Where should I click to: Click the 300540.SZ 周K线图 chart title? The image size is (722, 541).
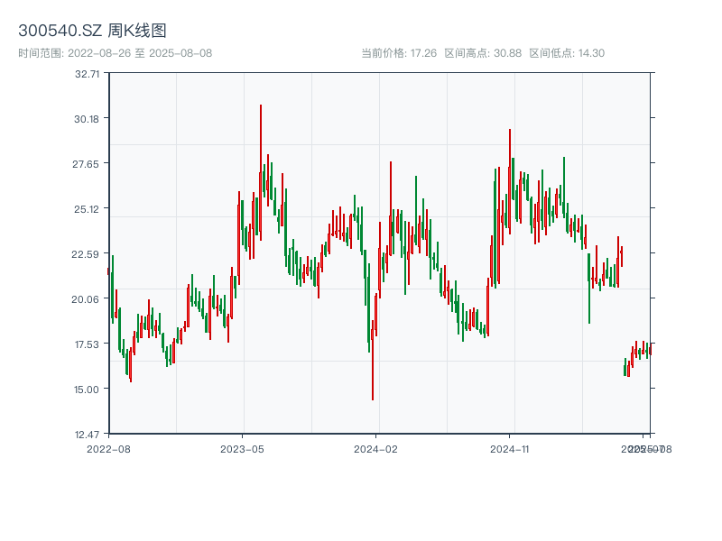click(x=92, y=32)
